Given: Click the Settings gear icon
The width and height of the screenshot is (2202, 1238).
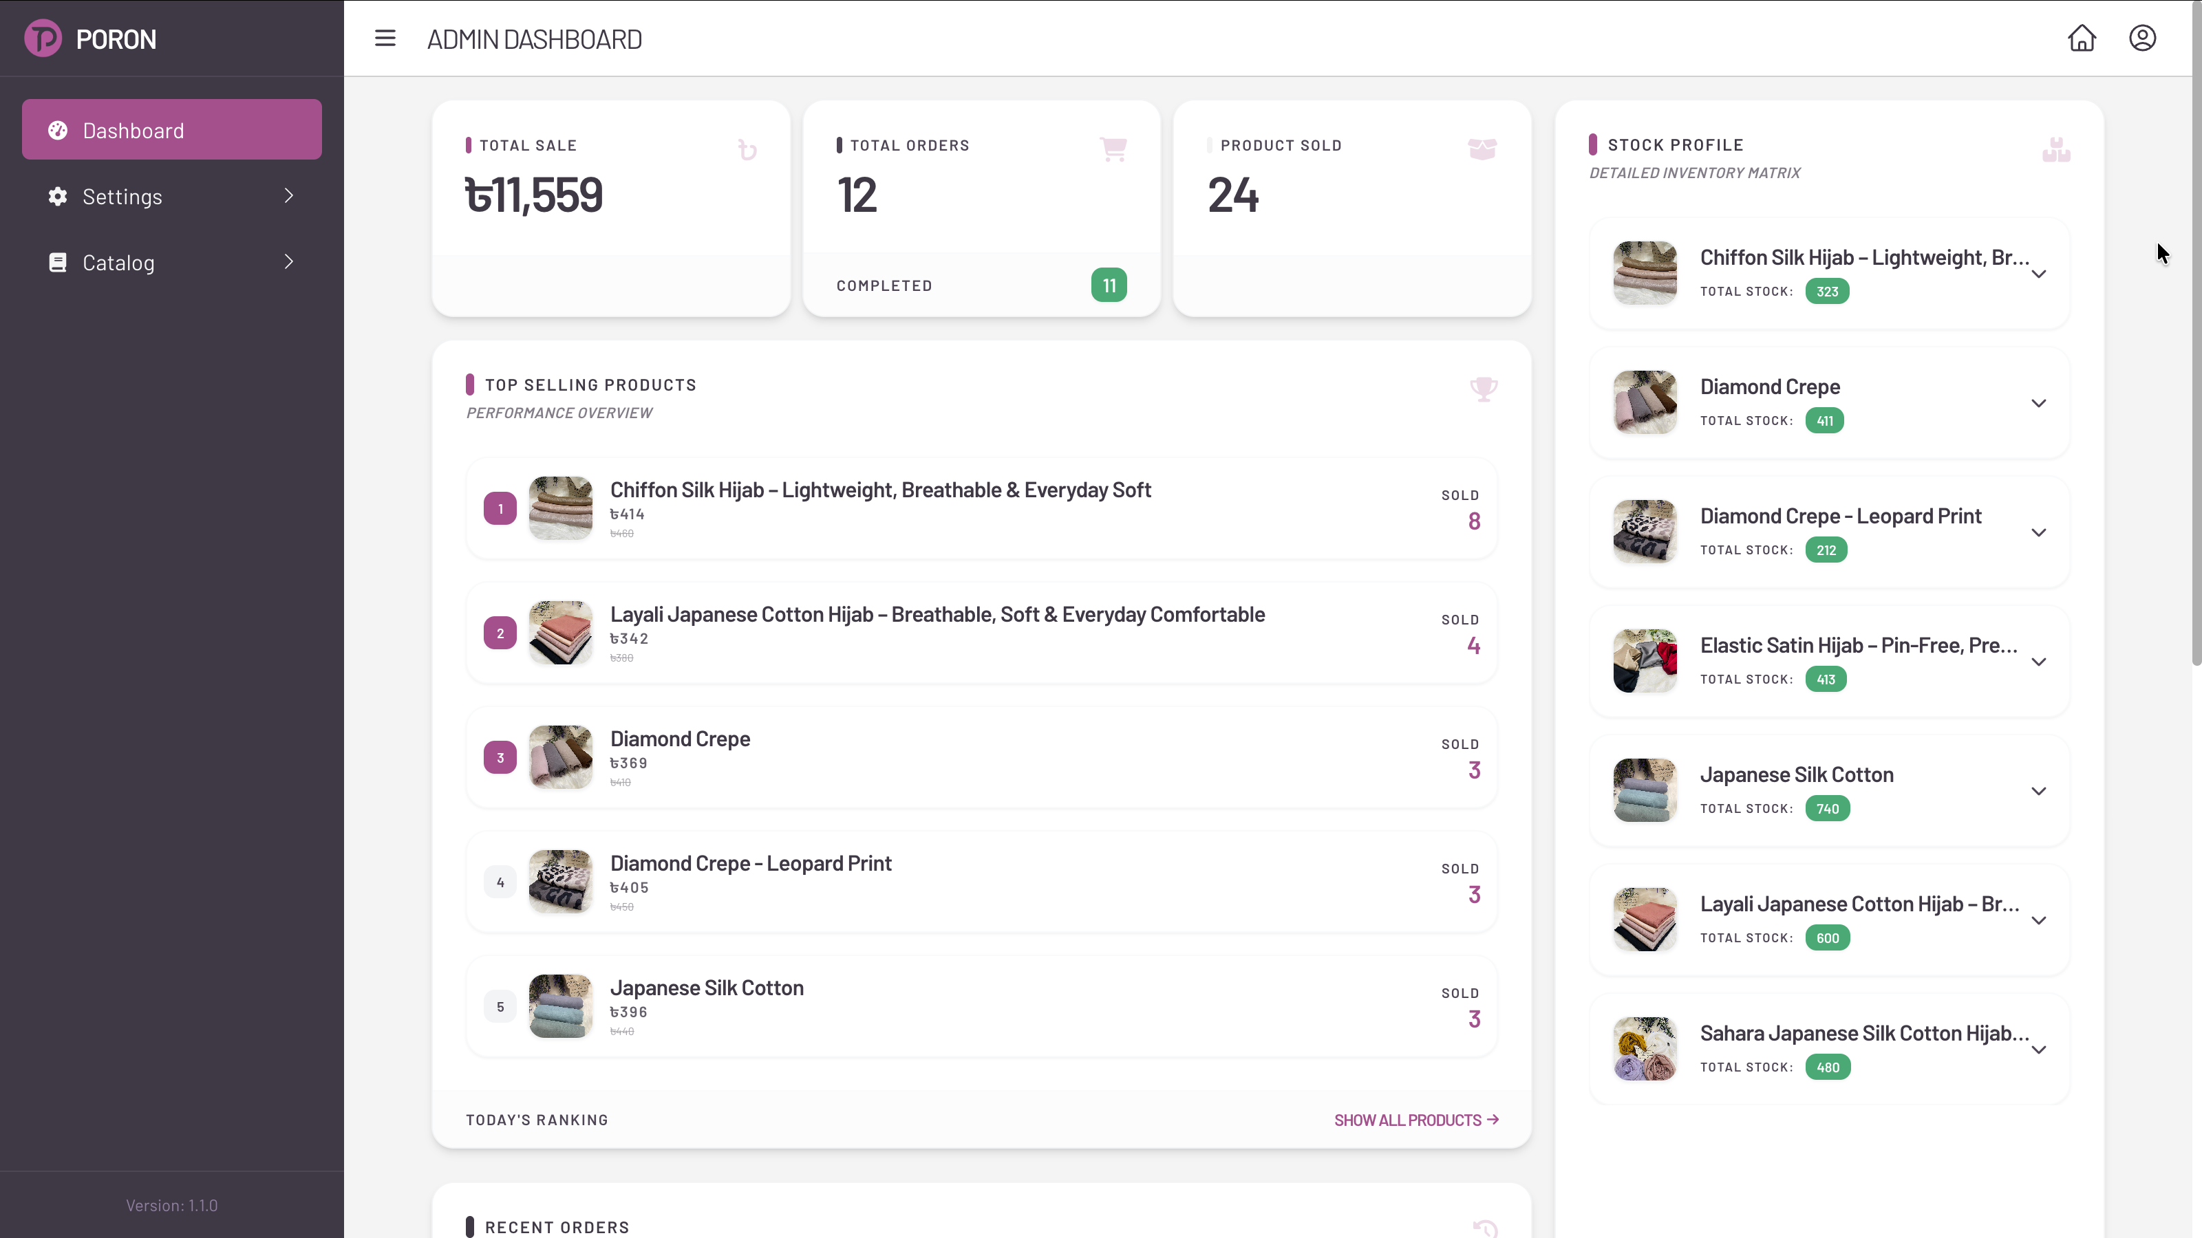Looking at the screenshot, I should 57,197.
